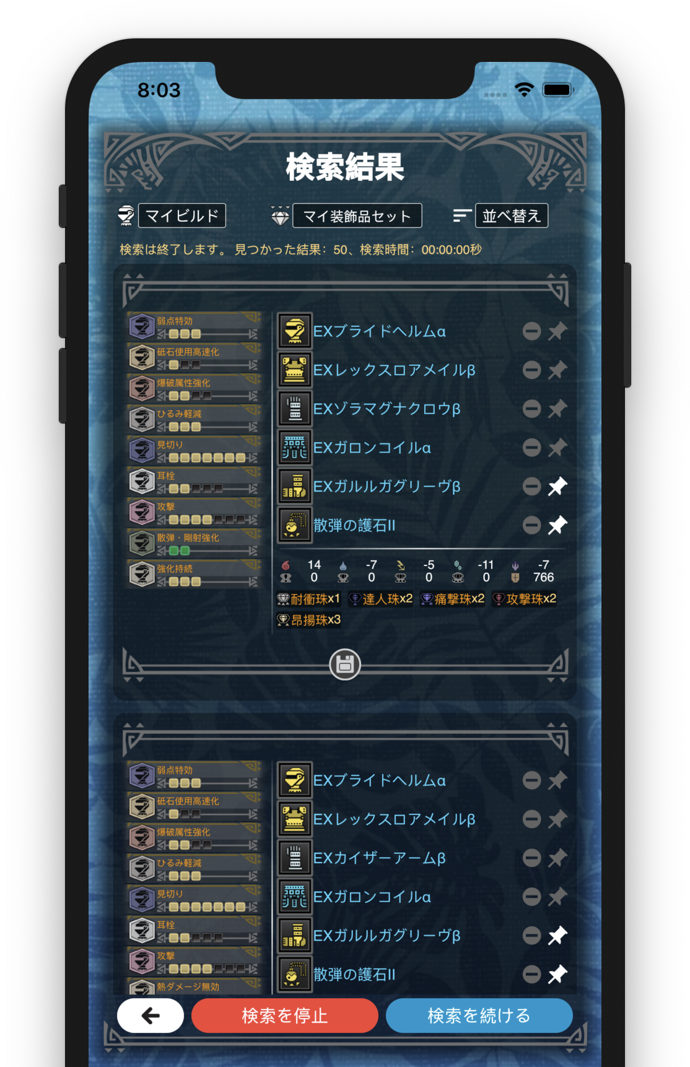Viewport: 690px width, 1067px height.
Task: Toggle the pin on first EXガルルガグリーヴβ
Action: pyautogui.click(x=557, y=486)
